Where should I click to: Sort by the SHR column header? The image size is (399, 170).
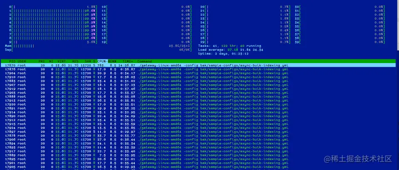88,61
